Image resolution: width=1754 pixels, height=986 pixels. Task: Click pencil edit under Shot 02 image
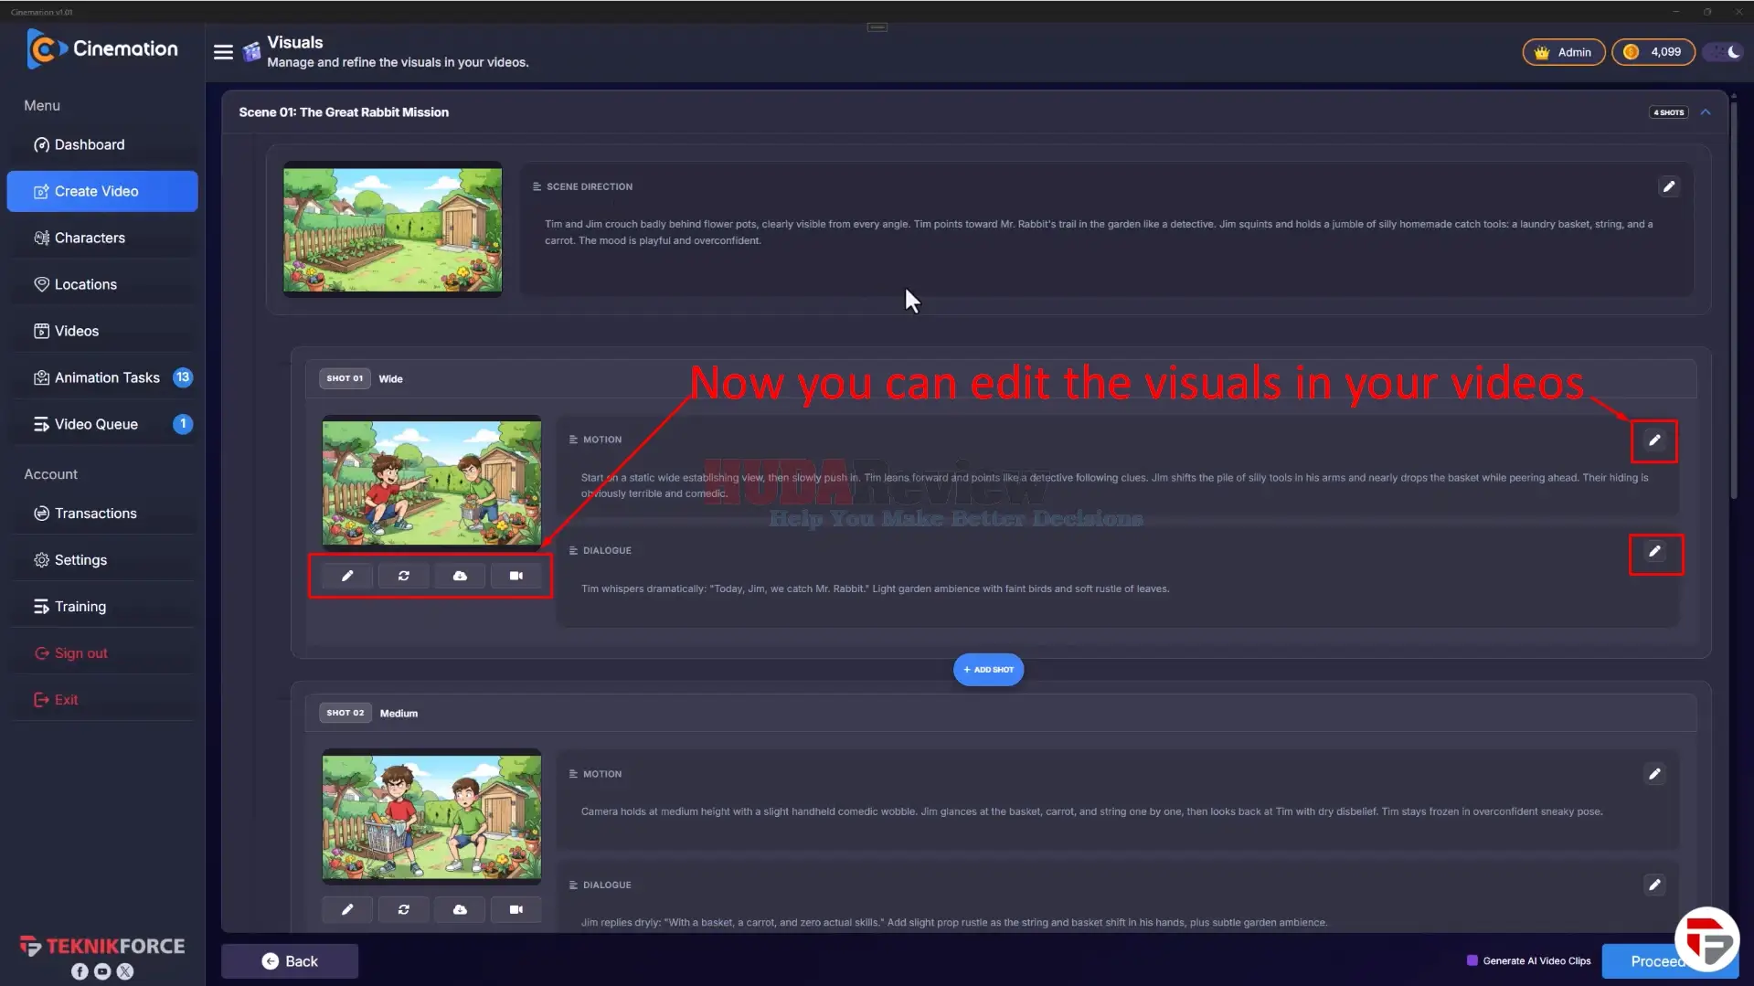point(347,909)
